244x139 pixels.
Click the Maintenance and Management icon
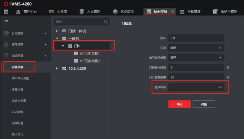point(215,11)
